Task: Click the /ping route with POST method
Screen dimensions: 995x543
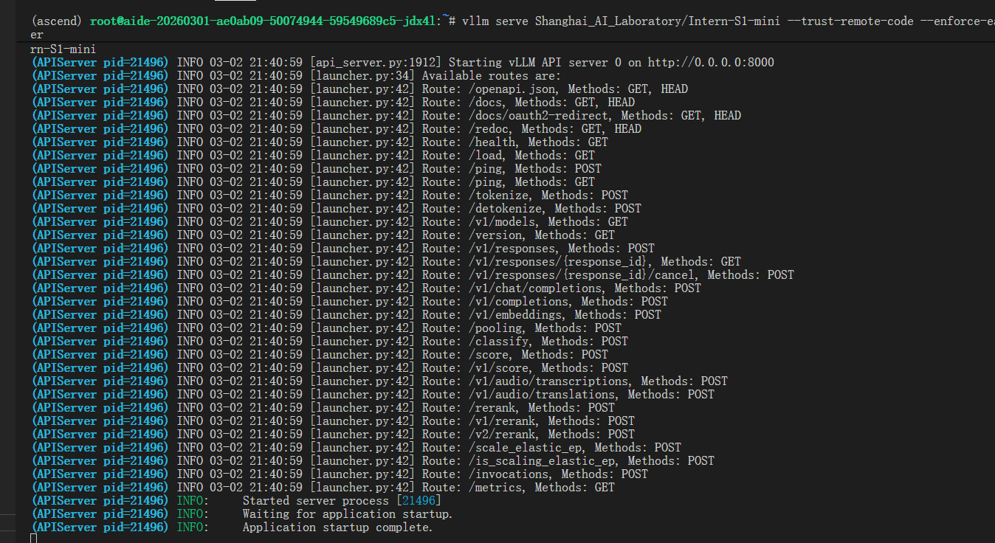Action: [485, 168]
